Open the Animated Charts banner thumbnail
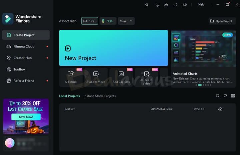Image resolution: width=240 pixels, height=155 pixels. tap(203, 50)
